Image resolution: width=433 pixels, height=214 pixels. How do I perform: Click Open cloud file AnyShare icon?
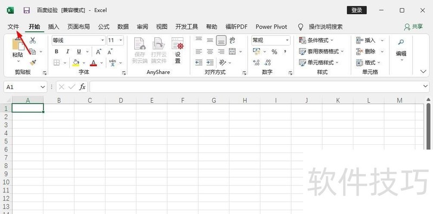(x=159, y=44)
